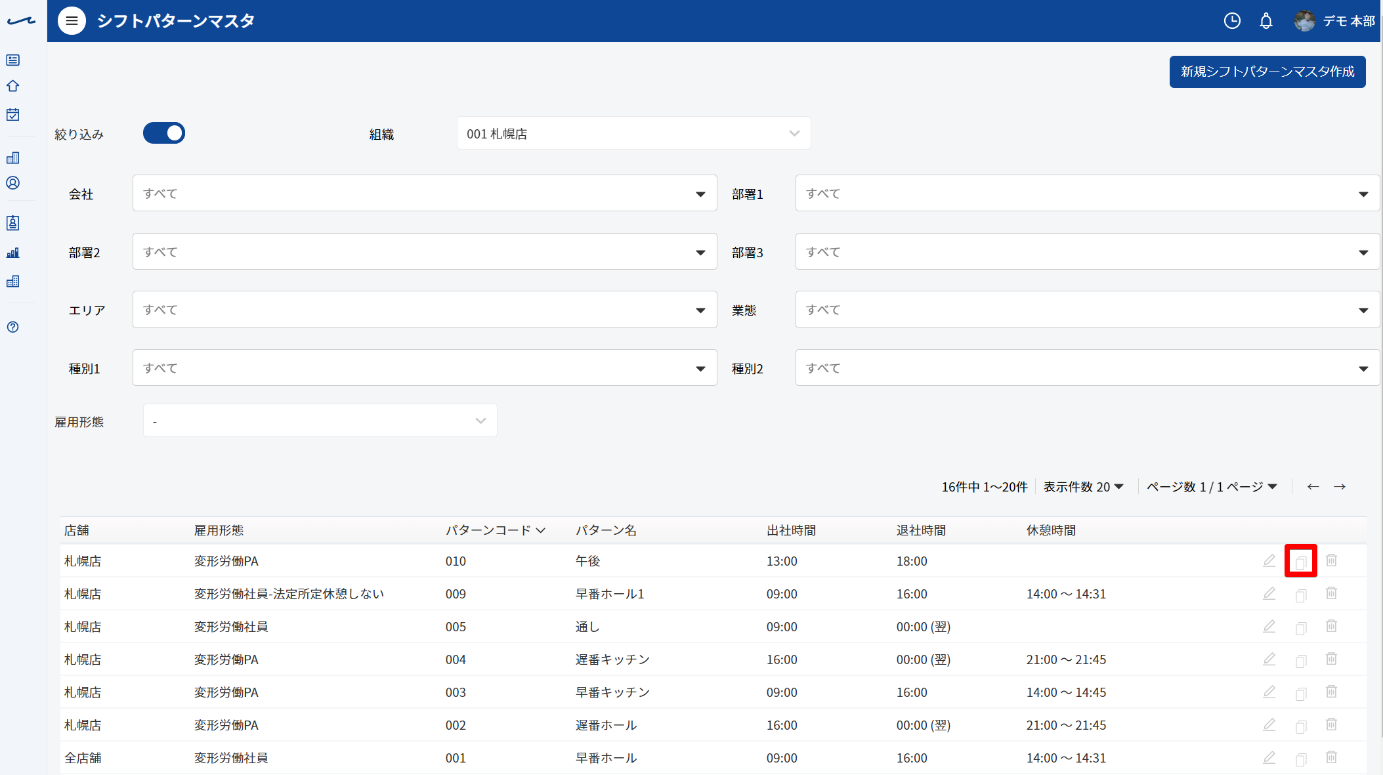
Task: Click the 退社時間 column header
Action: [921, 530]
